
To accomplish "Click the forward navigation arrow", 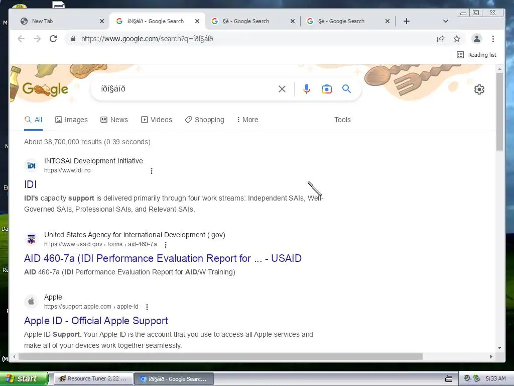I will pos(37,39).
